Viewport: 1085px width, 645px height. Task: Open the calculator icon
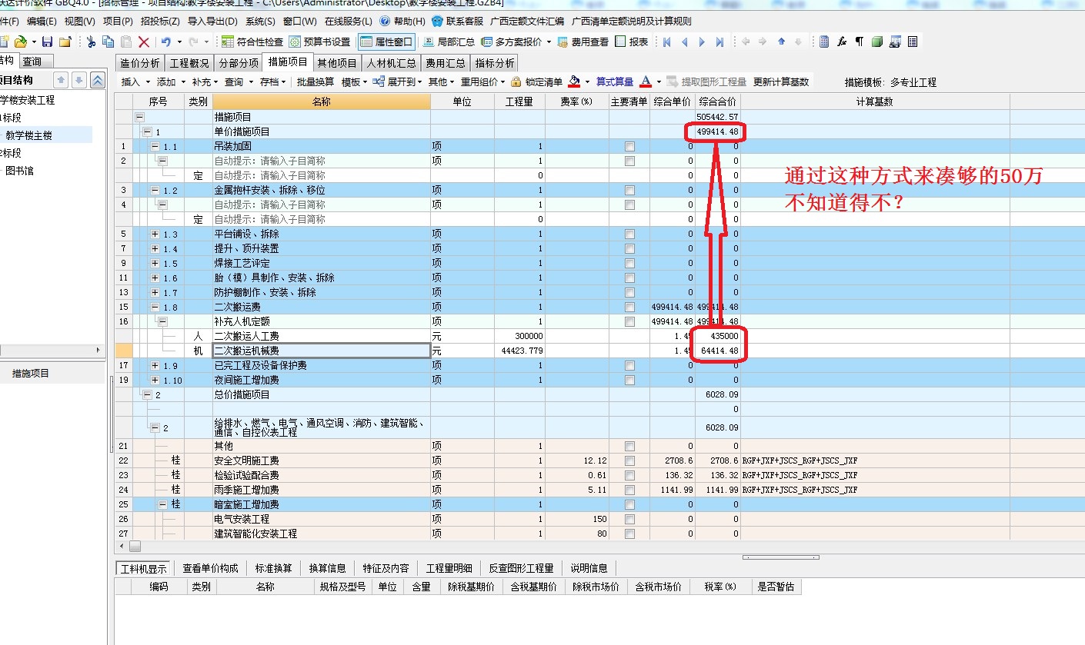824,42
